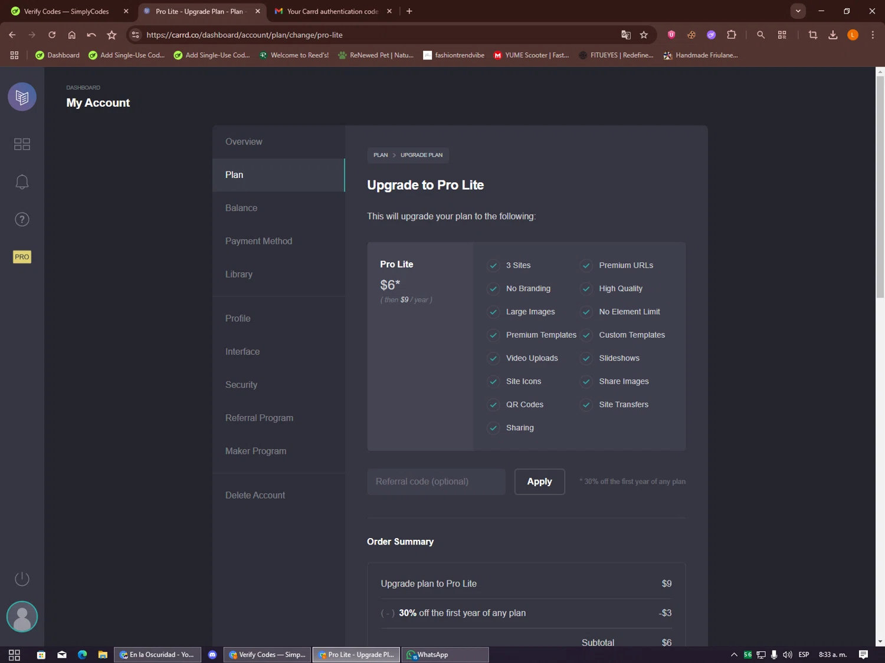Open the help question mark icon

(x=22, y=220)
